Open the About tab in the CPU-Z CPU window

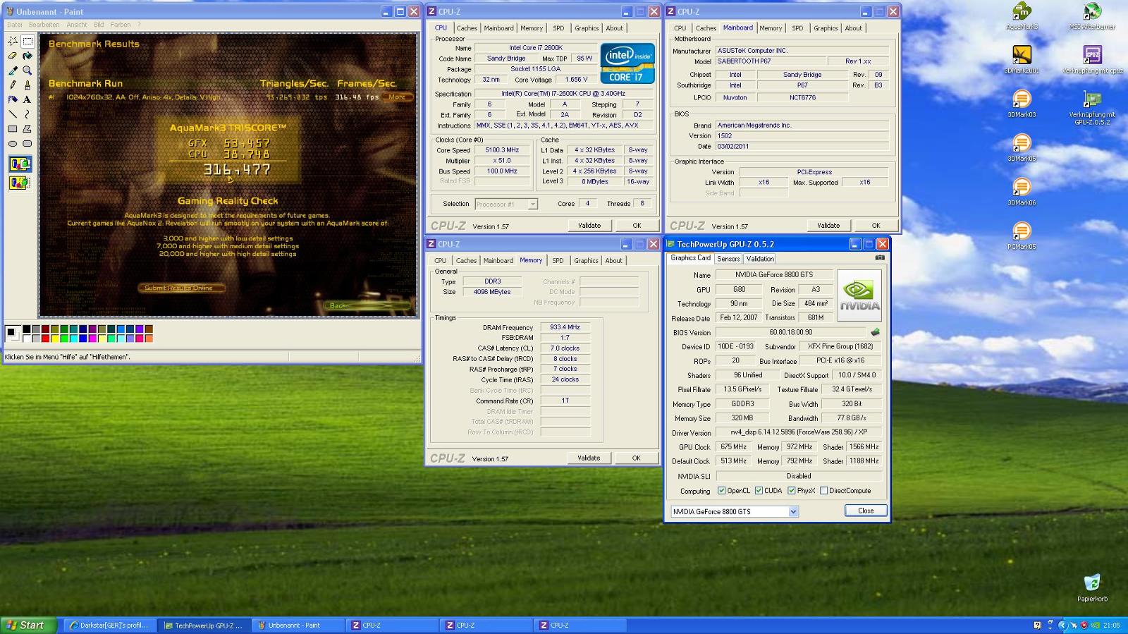coord(615,28)
